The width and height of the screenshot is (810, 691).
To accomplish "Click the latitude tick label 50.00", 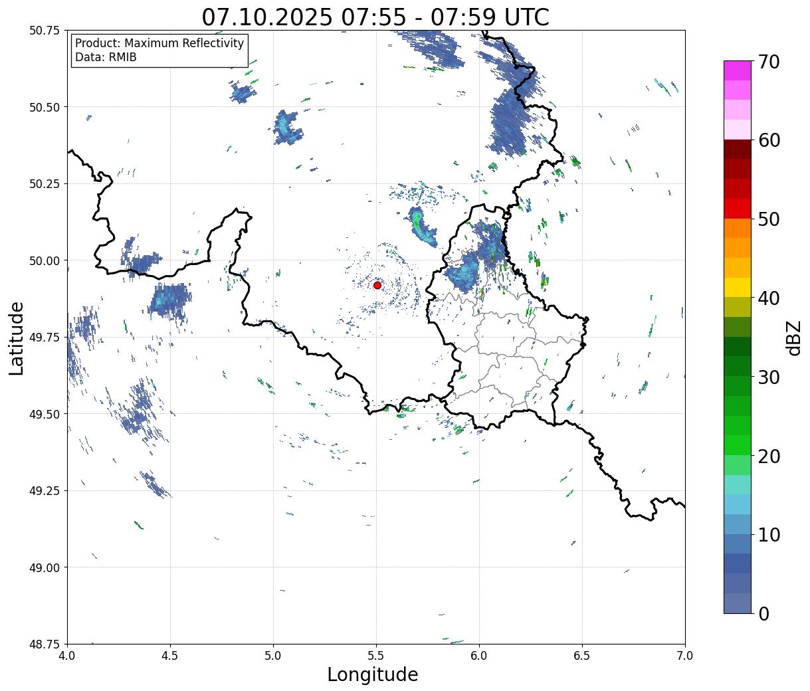I will click(x=45, y=260).
